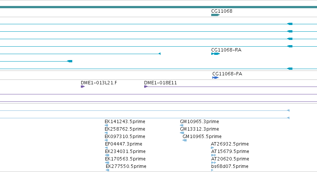Select the CG11068-RA transcript glyph
317x172 pixels.
point(215,54)
